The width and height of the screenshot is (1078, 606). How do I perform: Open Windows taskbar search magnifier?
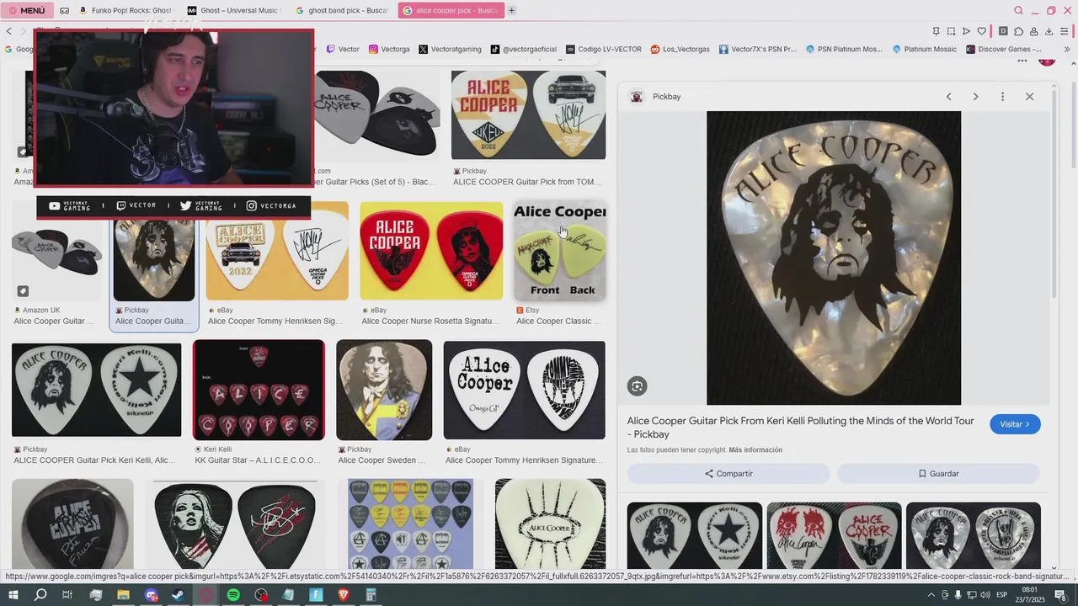[40, 595]
